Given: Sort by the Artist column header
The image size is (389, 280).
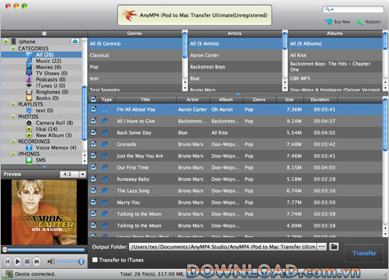Looking at the screenshot, I should (x=193, y=100).
